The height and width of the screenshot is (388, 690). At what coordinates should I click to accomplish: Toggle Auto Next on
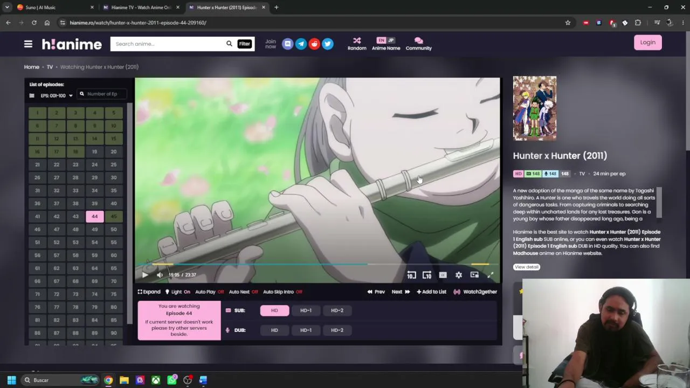pos(243,292)
